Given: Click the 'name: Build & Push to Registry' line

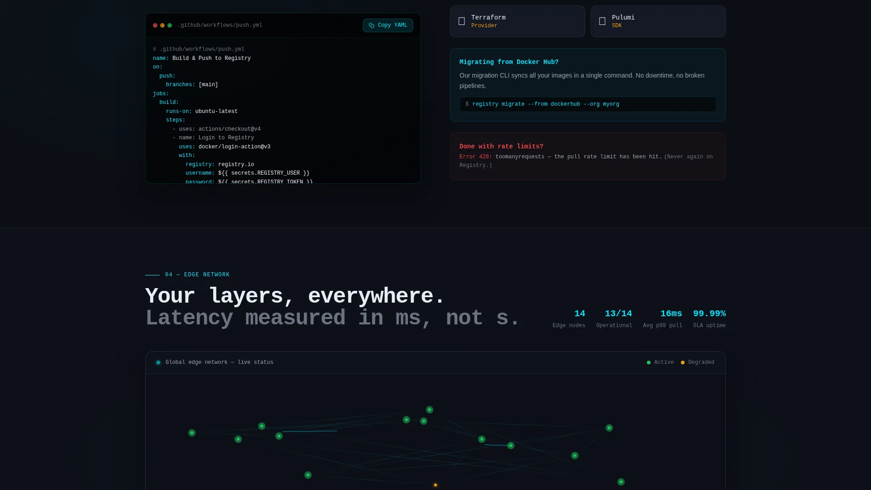Looking at the screenshot, I should 202,59.
